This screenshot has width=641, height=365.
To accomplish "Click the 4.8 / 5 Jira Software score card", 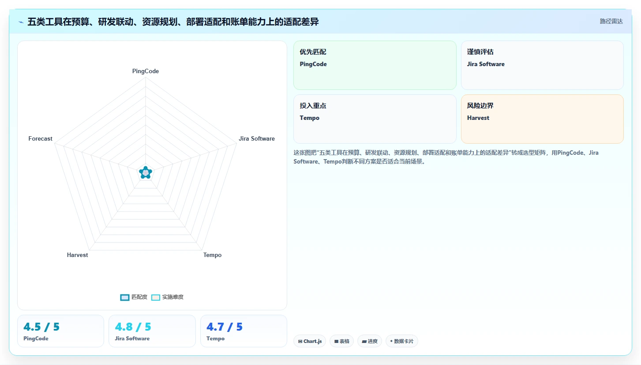I will pos(152,331).
